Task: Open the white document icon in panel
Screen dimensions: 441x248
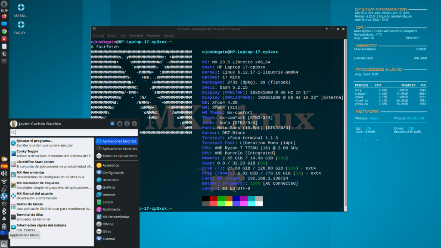Action: pyautogui.click(x=4, y=46)
